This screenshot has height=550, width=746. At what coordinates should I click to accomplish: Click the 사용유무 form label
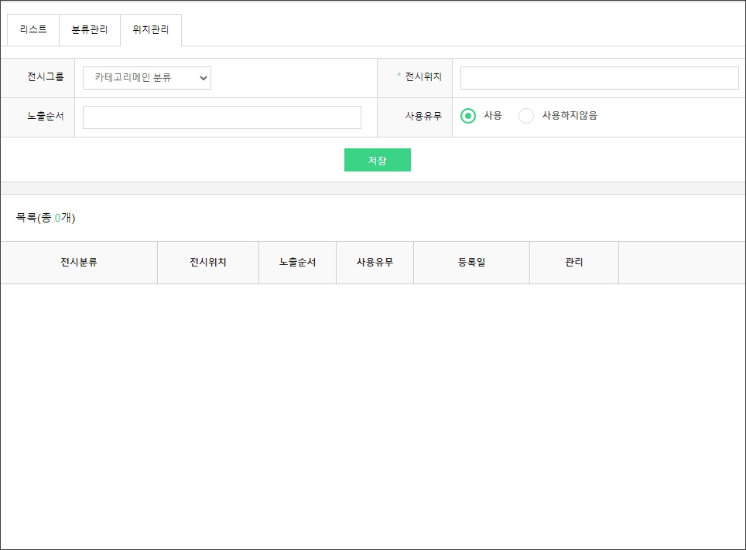tap(423, 117)
